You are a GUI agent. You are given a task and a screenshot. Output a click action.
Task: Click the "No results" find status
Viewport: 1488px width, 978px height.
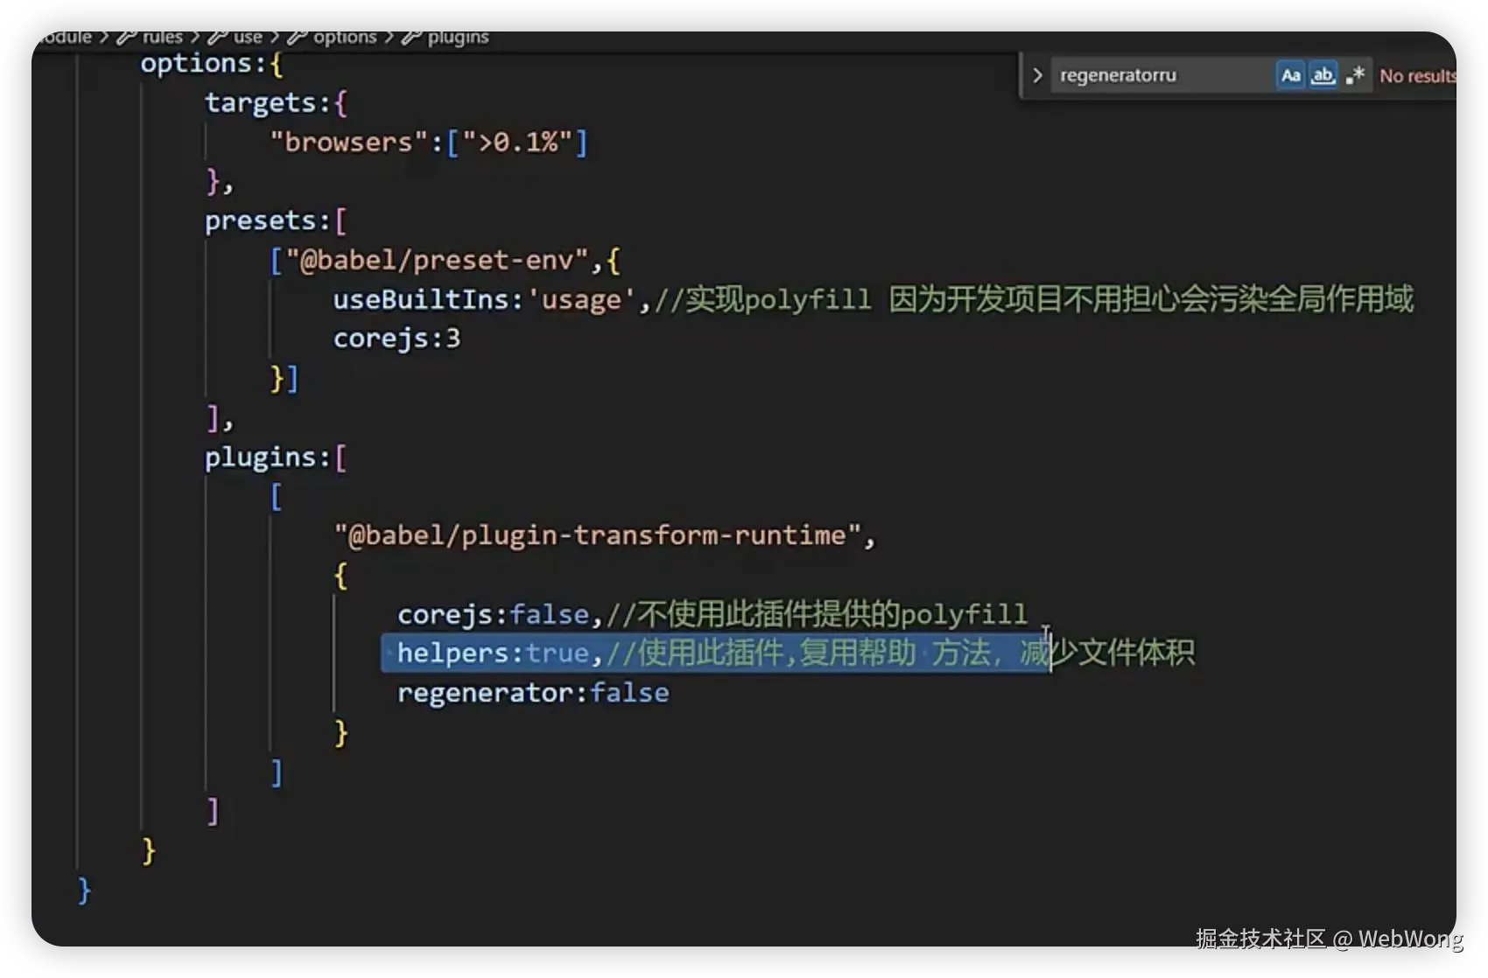point(1418,76)
